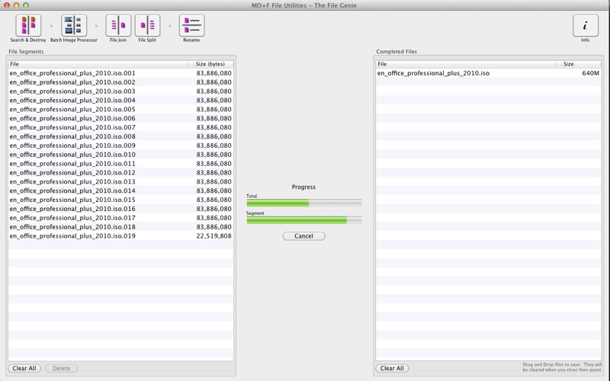Clear all Completed Files

point(392,368)
